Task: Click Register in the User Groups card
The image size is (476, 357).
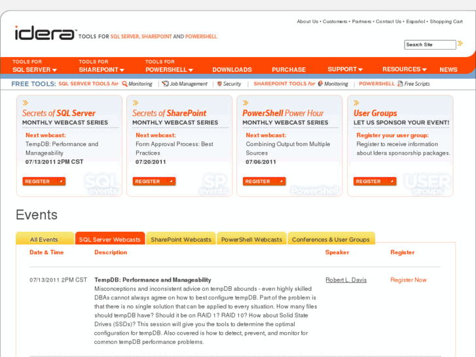Action: point(375,181)
